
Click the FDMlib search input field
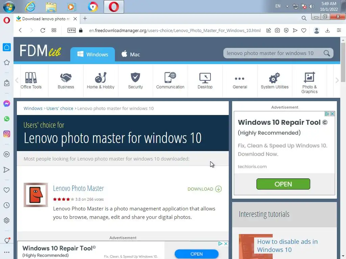tap(273, 53)
